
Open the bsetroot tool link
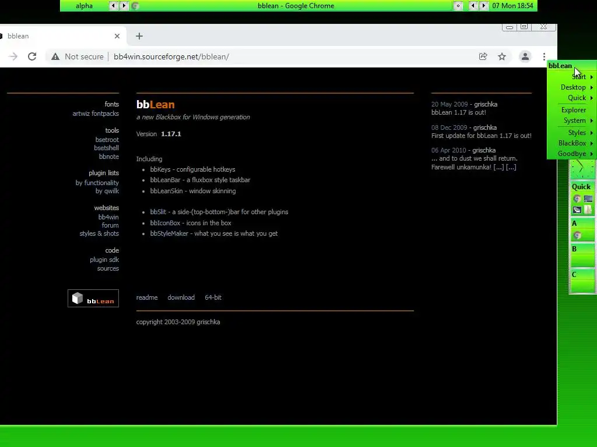click(107, 140)
